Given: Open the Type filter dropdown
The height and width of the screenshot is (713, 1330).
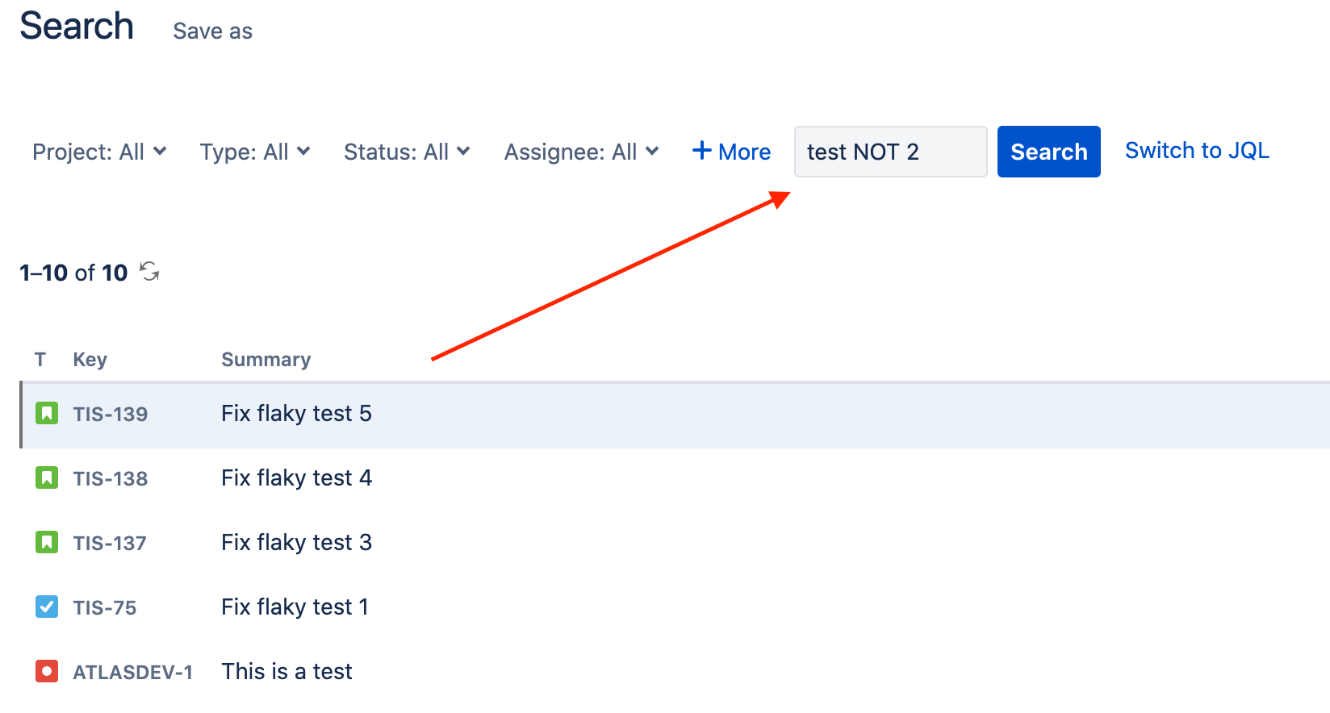Looking at the screenshot, I should [254, 152].
